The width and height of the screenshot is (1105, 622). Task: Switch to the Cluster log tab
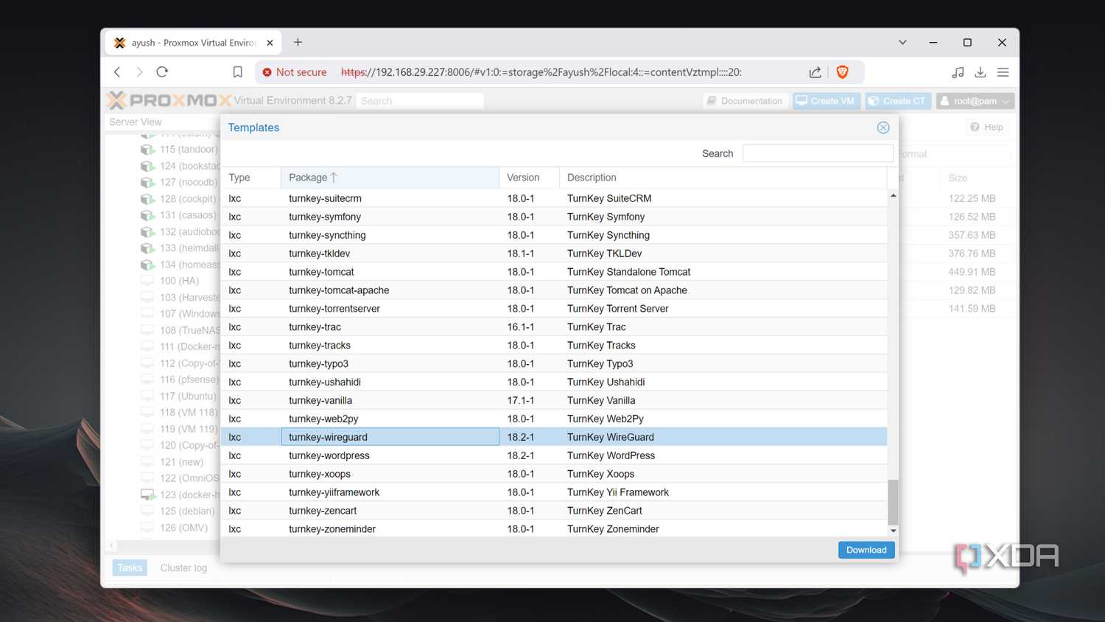pos(183,567)
